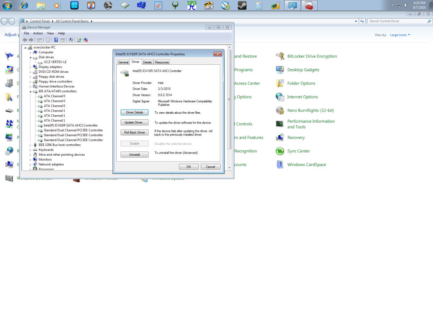Switch to the Details tab

point(148,62)
